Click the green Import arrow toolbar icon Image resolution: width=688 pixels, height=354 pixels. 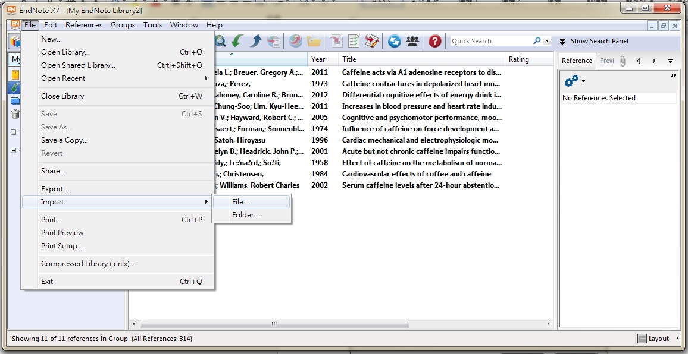click(237, 41)
